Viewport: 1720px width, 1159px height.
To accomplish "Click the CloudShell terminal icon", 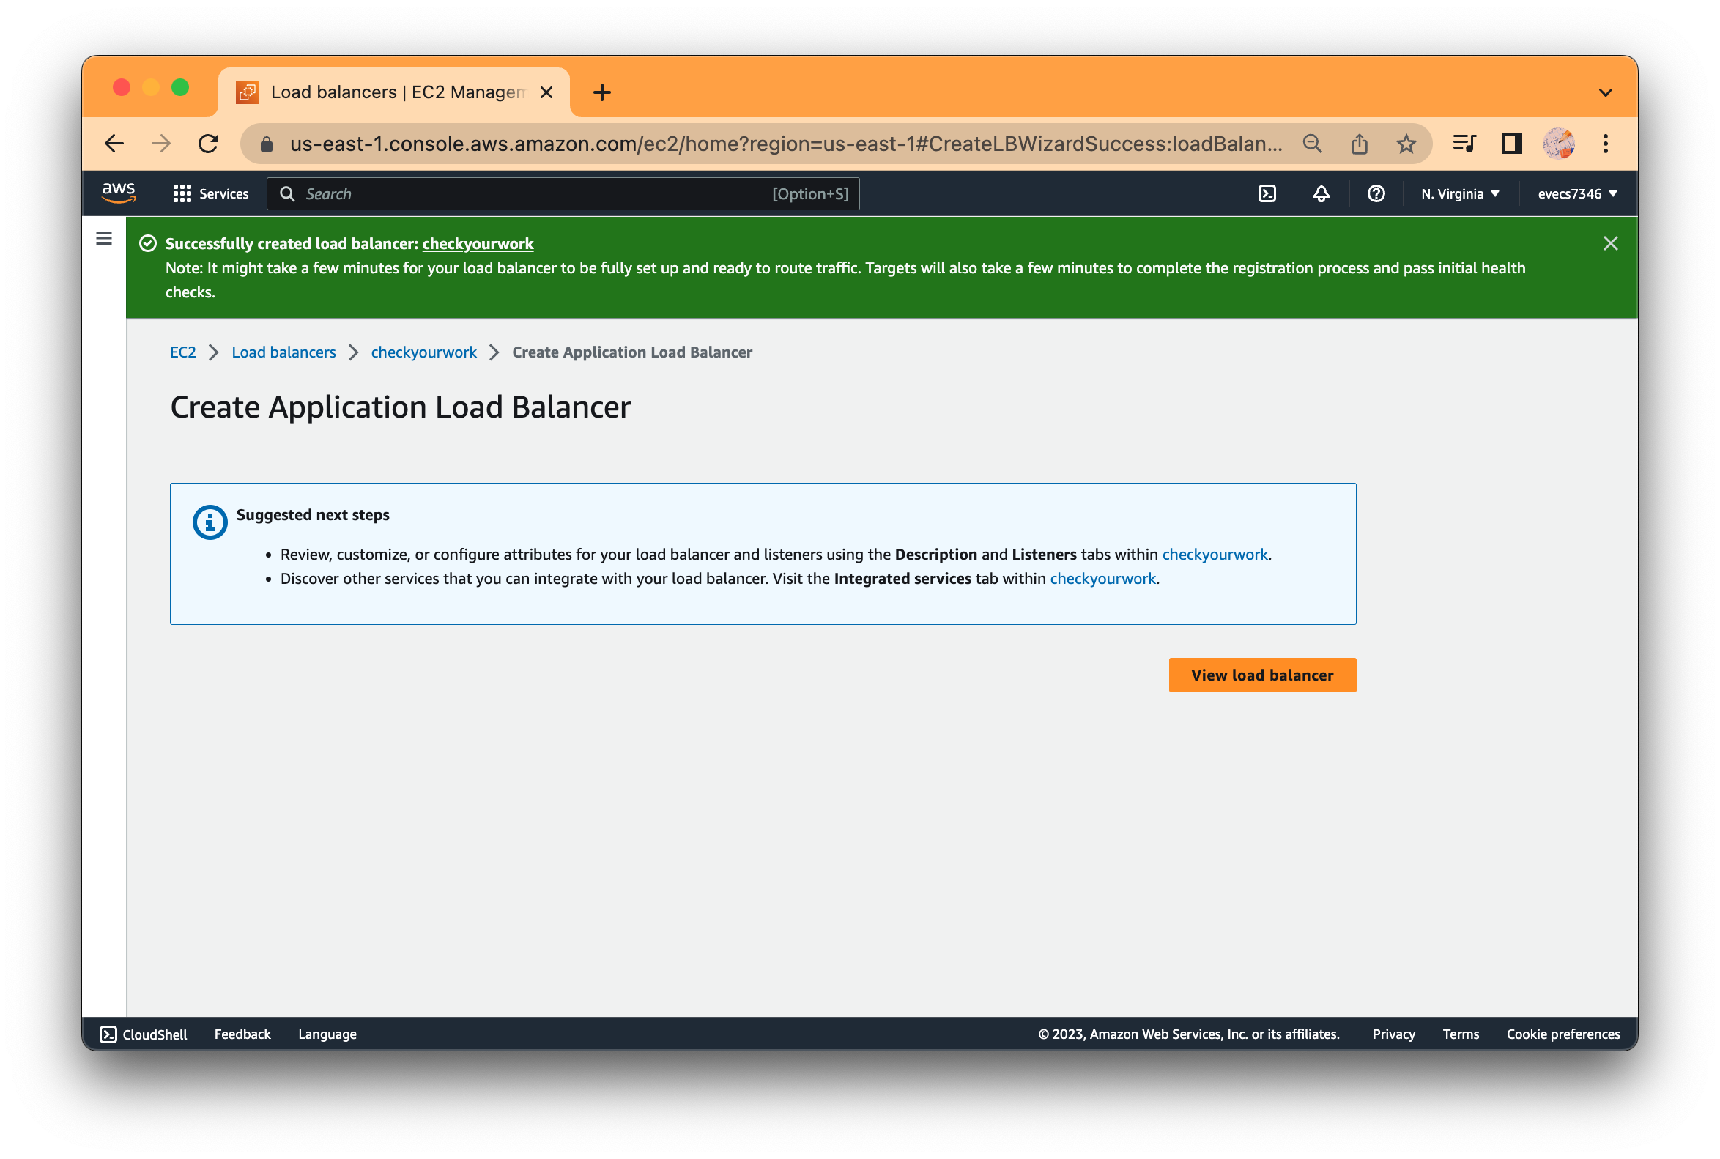I will tap(108, 1034).
